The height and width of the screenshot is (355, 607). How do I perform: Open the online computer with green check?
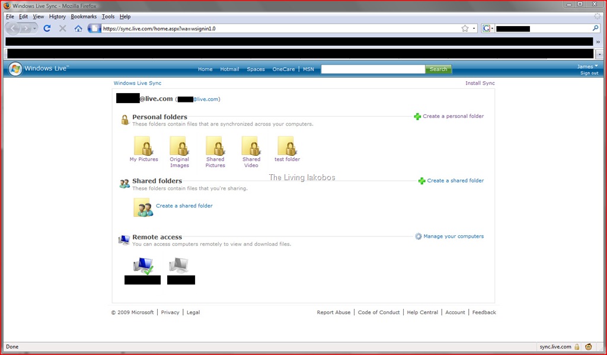[x=143, y=266]
